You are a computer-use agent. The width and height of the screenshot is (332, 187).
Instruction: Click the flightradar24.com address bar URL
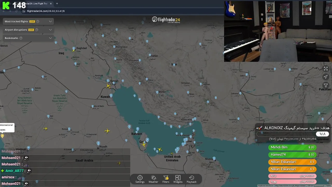click(46, 11)
